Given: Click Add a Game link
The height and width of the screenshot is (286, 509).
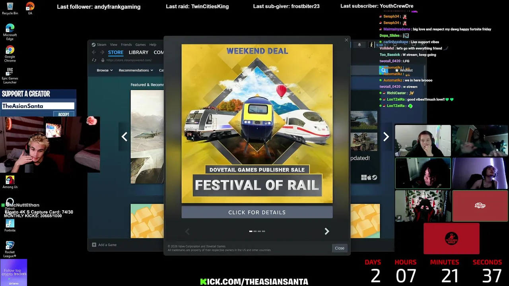Looking at the screenshot, I should pyautogui.click(x=107, y=245).
